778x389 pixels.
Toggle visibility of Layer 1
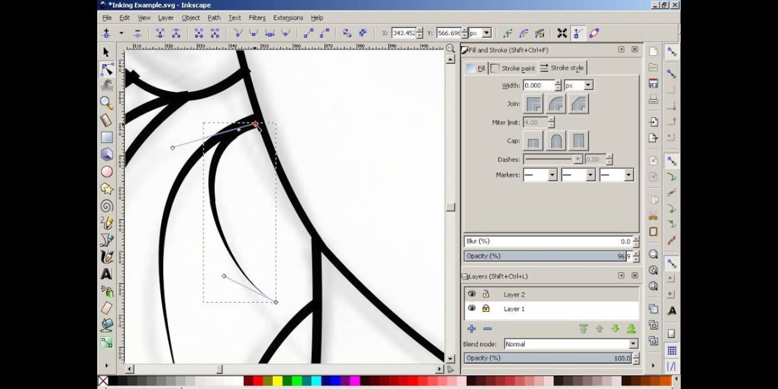click(x=471, y=308)
